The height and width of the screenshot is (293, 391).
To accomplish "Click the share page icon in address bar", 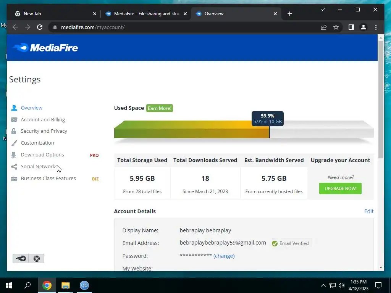I will coord(324,27).
